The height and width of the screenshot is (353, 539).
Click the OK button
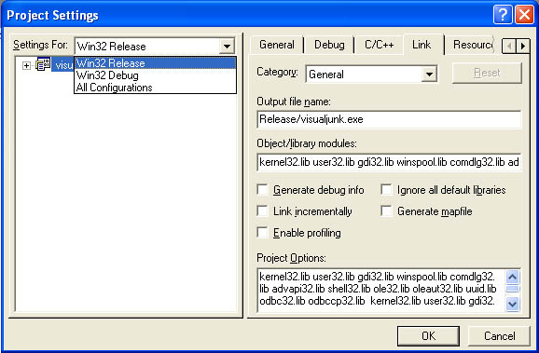tap(428, 336)
